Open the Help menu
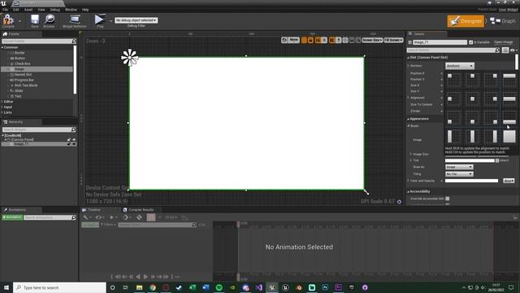 point(85,10)
